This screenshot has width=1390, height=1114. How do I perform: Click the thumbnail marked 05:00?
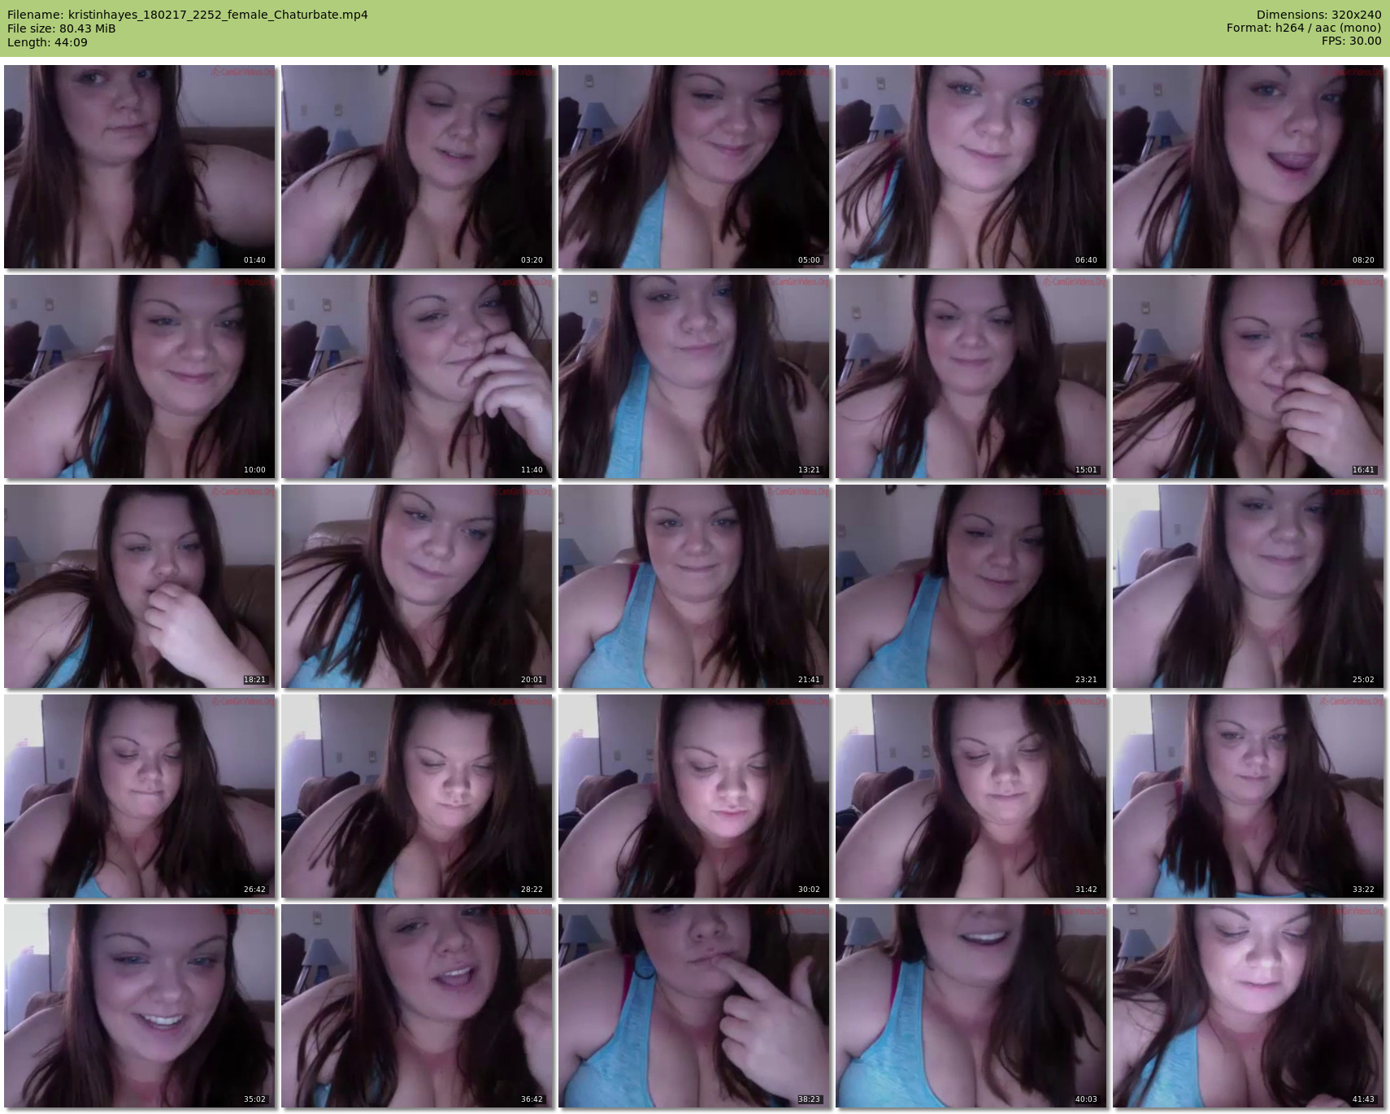(x=694, y=167)
